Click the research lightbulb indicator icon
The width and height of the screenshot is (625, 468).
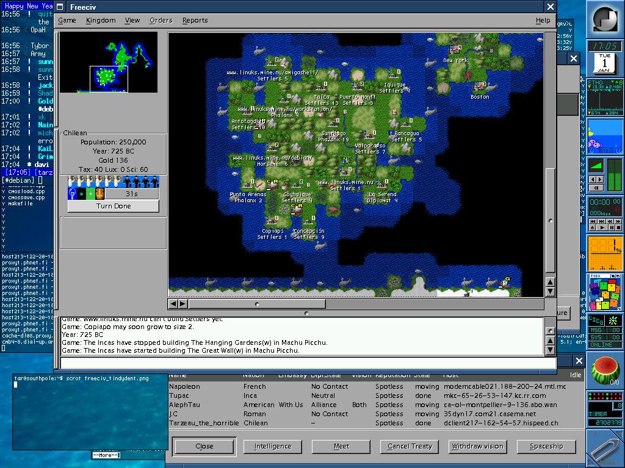(x=73, y=194)
